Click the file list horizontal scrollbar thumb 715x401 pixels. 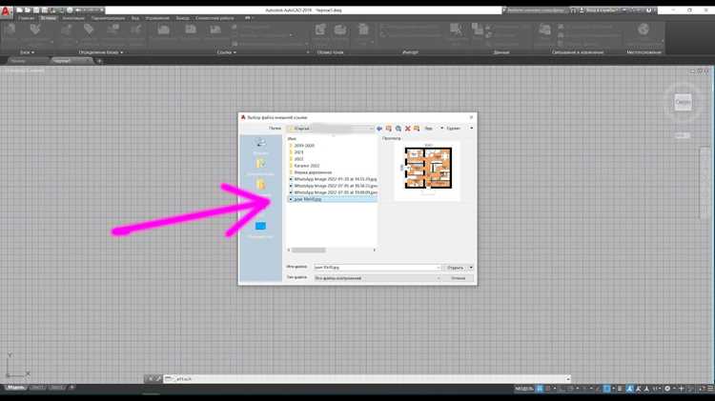309,251
